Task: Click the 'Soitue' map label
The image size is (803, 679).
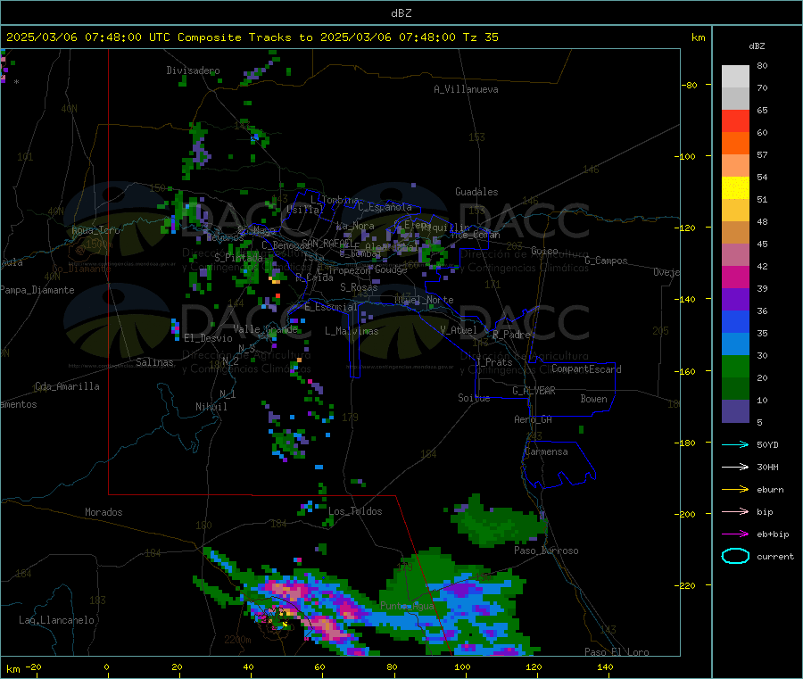Action: click(474, 397)
